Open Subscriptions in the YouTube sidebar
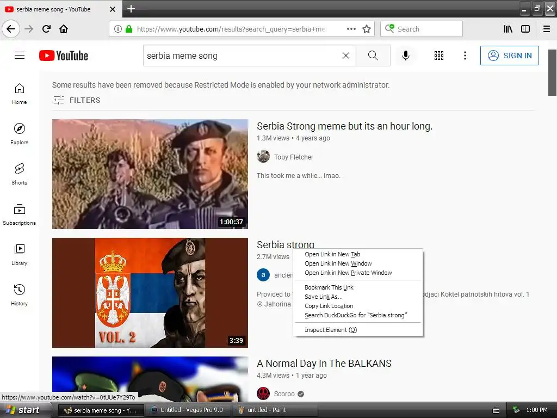Image resolution: width=557 pixels, height=418 pixels. pyautogui.click(x=20, y=214)
